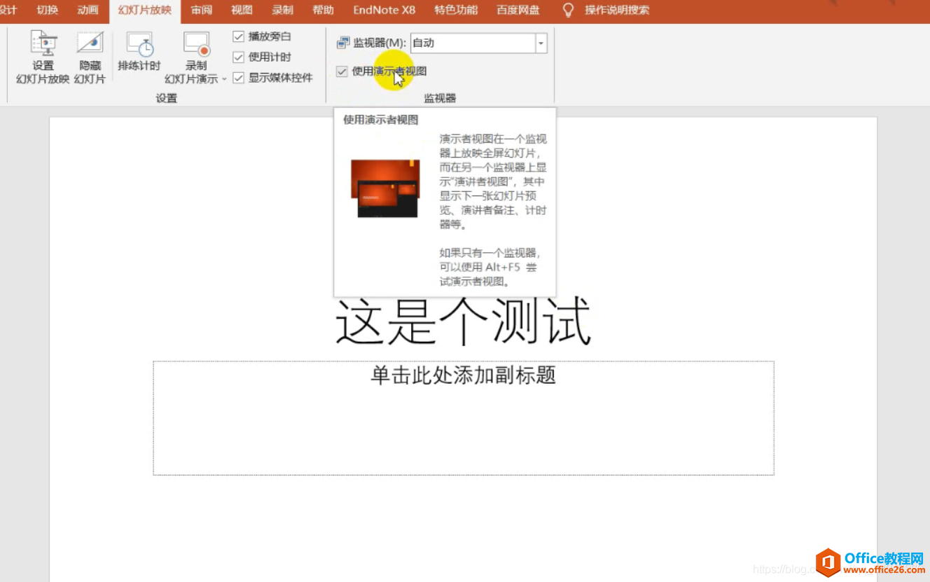Open the EndNote X8 tab
The width and height of the screenshot is (930, 582).
click(384, 10)
